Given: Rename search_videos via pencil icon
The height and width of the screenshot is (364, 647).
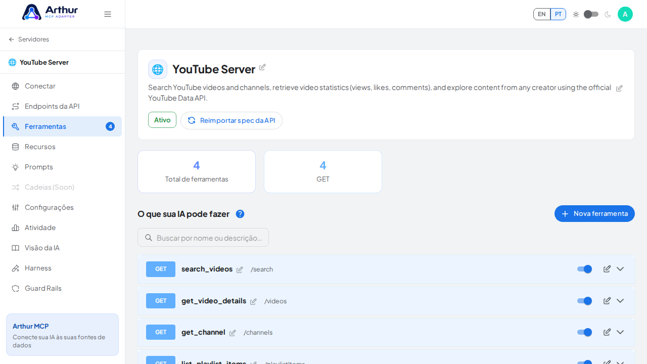Looking at the screenshot, I should point(240,270).
